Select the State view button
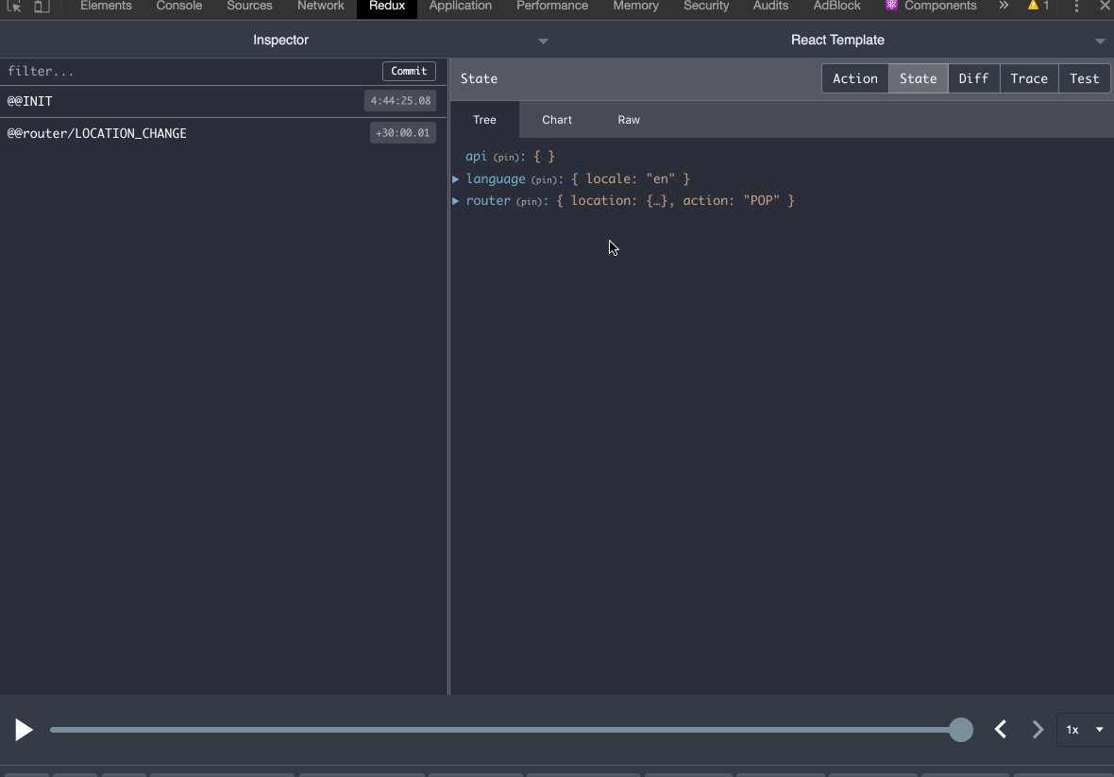 coord(918,79)
